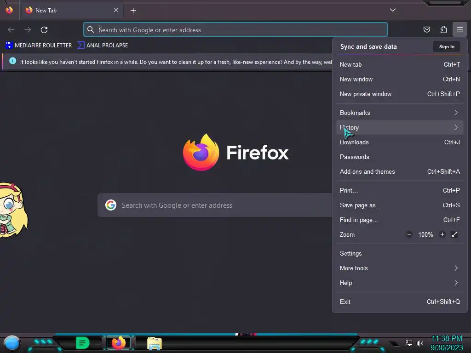
Task: Focus the address bar input
Action: tap(235, 30)
